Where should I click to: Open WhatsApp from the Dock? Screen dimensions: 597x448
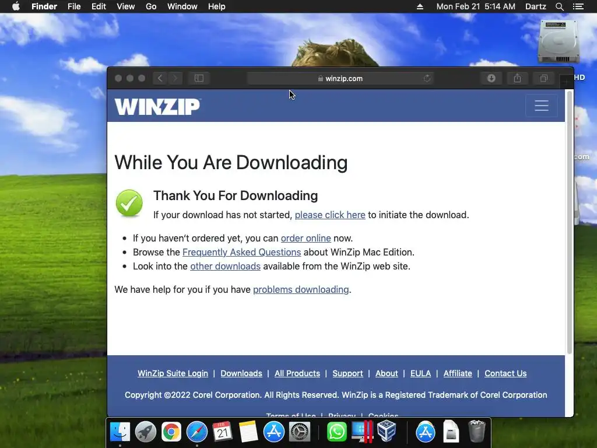336,432
